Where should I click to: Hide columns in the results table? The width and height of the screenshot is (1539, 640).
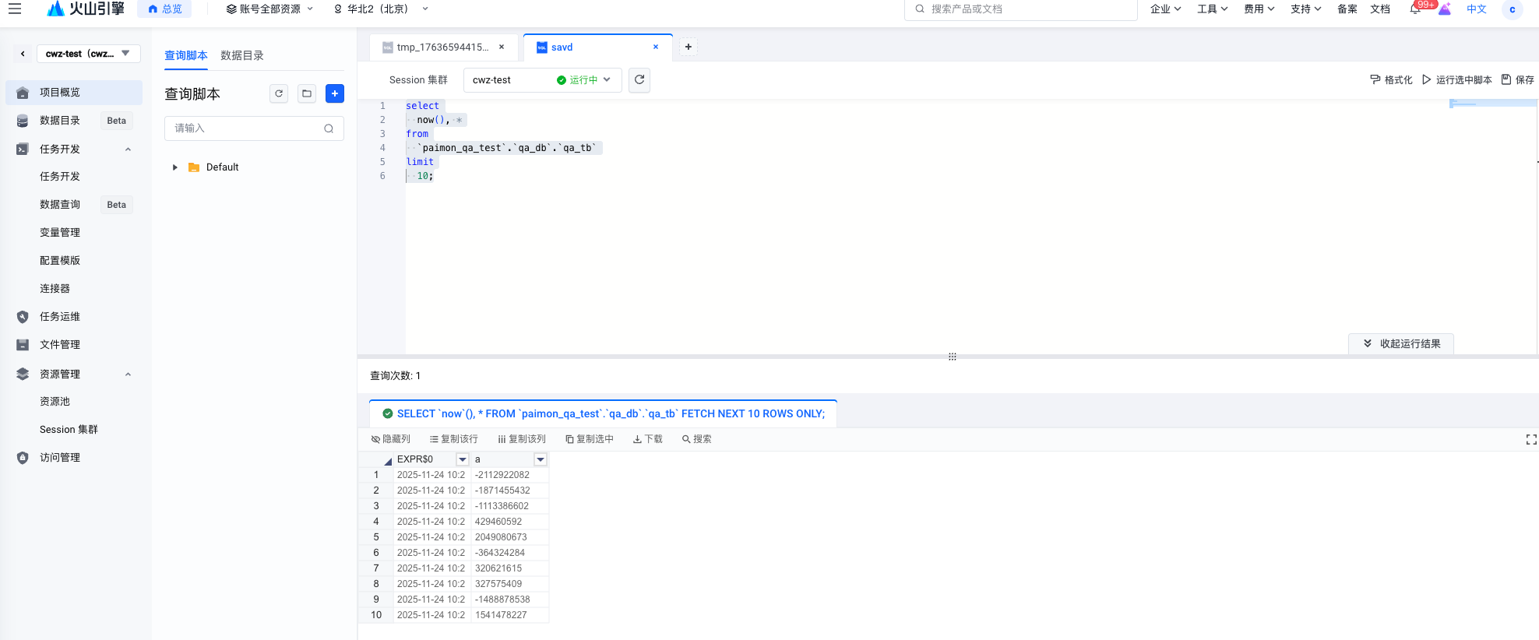[391, 439]
